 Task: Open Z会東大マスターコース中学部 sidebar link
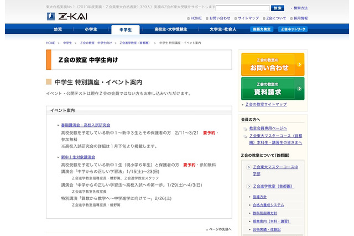(x=275, y=170)
